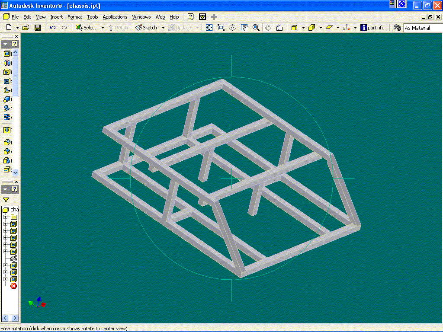
Task: Select the Fillet feature tool
Action: point(7,142)
